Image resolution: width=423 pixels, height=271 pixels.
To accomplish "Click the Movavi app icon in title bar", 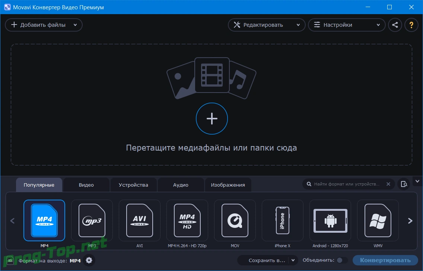I will [7, 7].
